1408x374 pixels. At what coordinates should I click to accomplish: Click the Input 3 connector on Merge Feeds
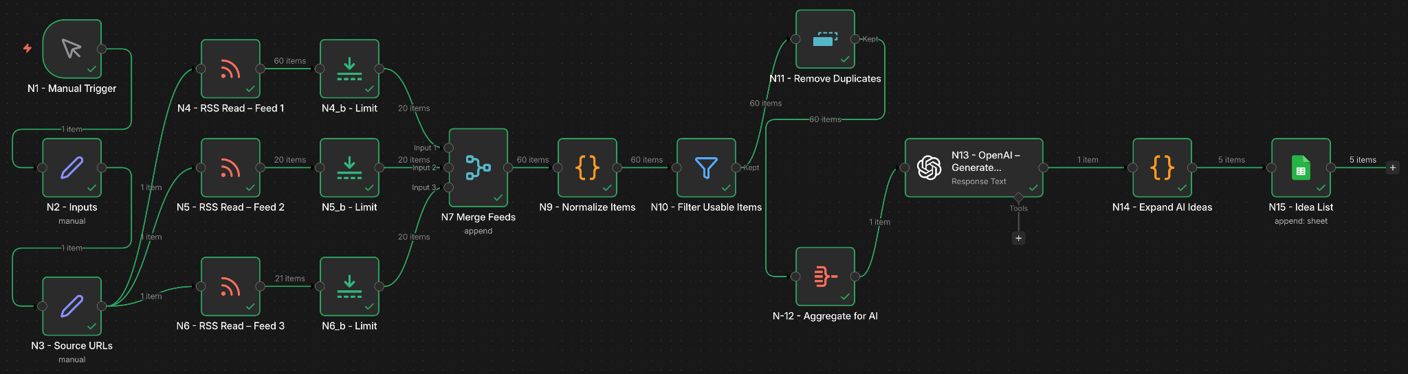tap(449, 187)
